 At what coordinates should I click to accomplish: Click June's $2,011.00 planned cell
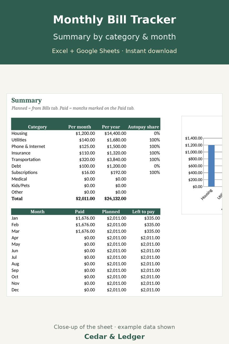point(117,251)
